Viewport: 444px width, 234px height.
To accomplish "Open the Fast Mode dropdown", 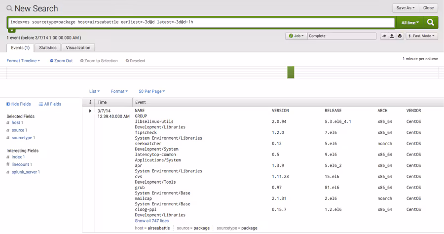I will click(x=421, y=36).
